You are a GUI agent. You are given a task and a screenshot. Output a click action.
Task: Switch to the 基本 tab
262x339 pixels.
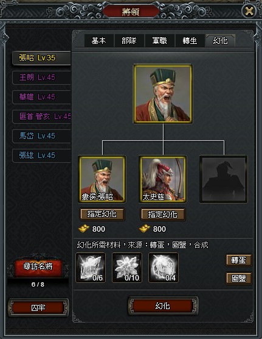98,40
